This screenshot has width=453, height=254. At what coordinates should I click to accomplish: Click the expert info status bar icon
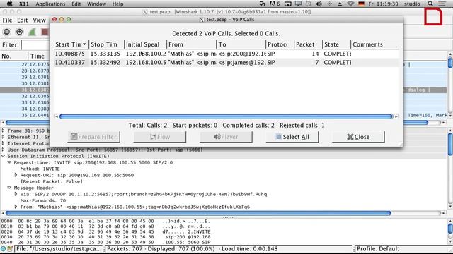point(3,249)
